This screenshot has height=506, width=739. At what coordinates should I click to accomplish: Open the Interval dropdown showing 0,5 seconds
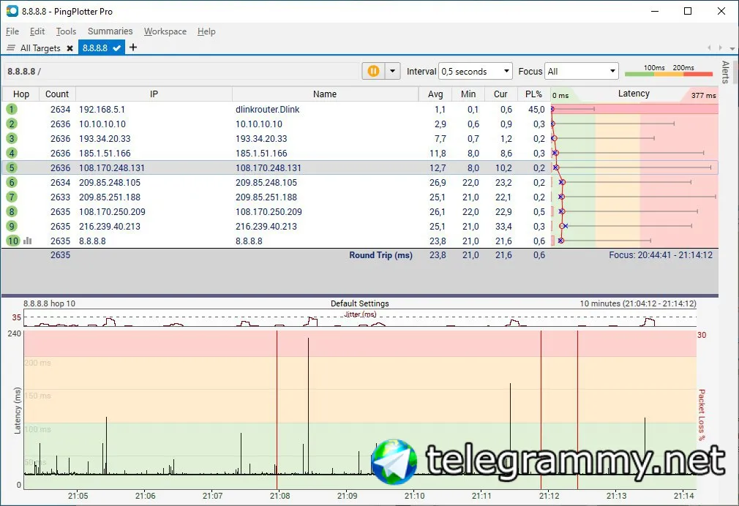(475, 71)
